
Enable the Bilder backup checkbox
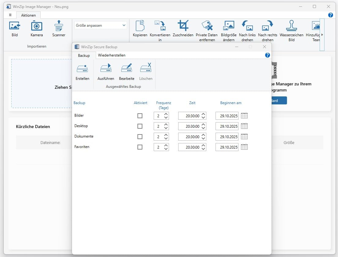click(x=140, y=116)
